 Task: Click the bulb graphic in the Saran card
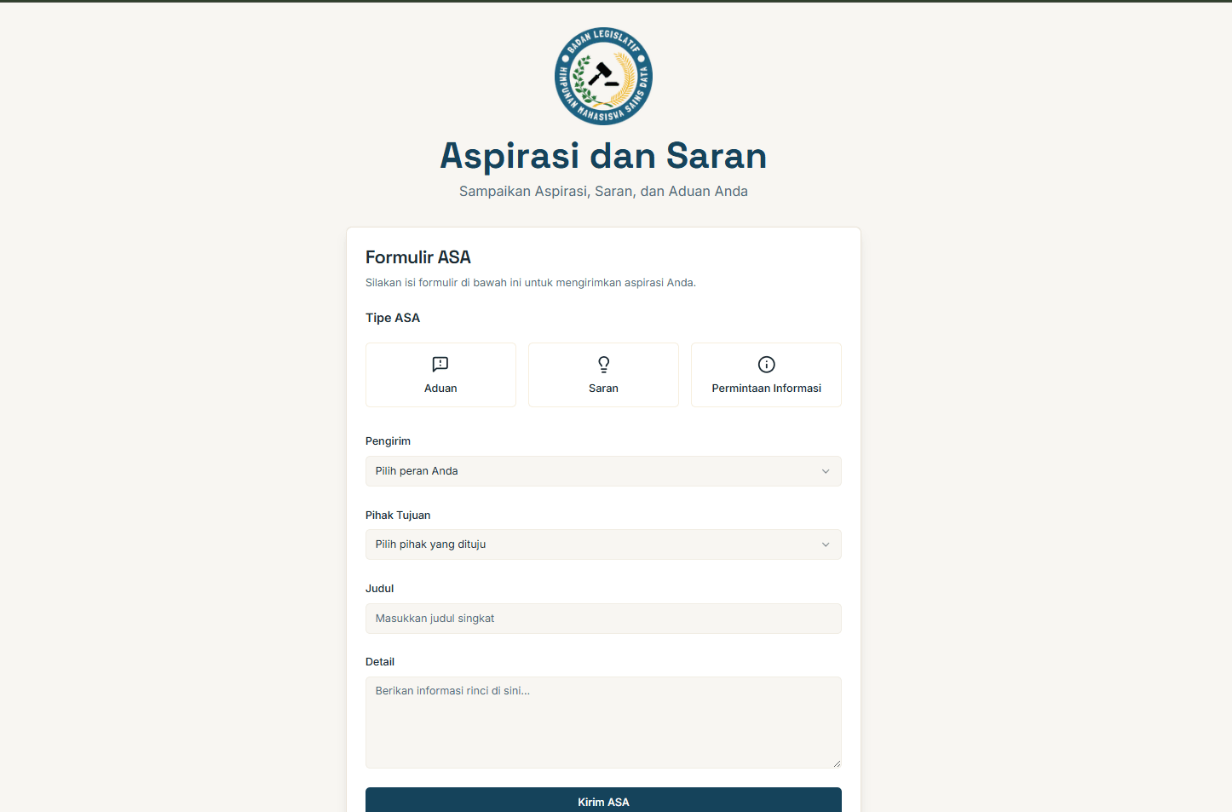point(603,364)
